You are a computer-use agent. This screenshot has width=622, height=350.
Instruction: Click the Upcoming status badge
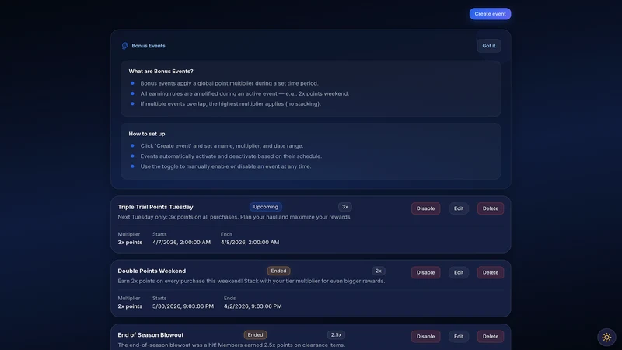[266, 207]
